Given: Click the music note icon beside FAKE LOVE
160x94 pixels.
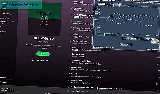Looking at the screenshot, I should click(x=72, y=2).
